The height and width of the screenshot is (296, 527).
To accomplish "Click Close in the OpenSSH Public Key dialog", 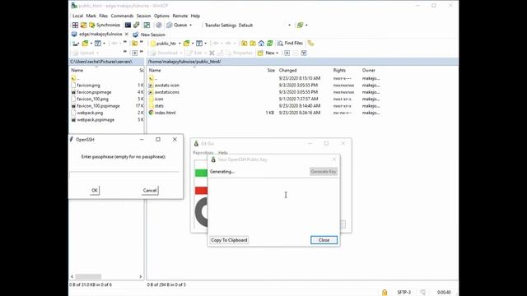I will (324, 240).
